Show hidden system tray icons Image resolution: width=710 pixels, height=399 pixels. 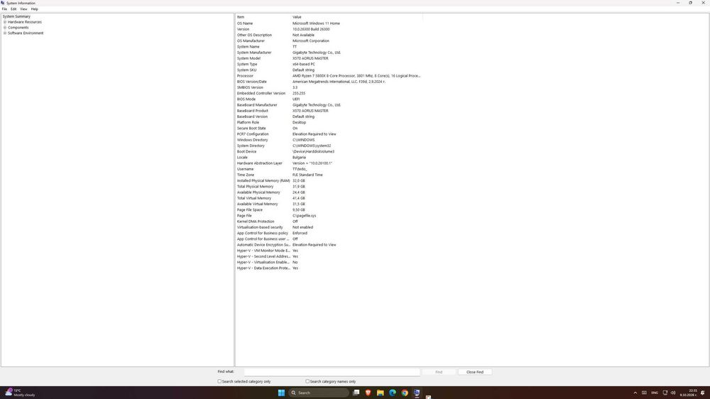pos(635,393)
